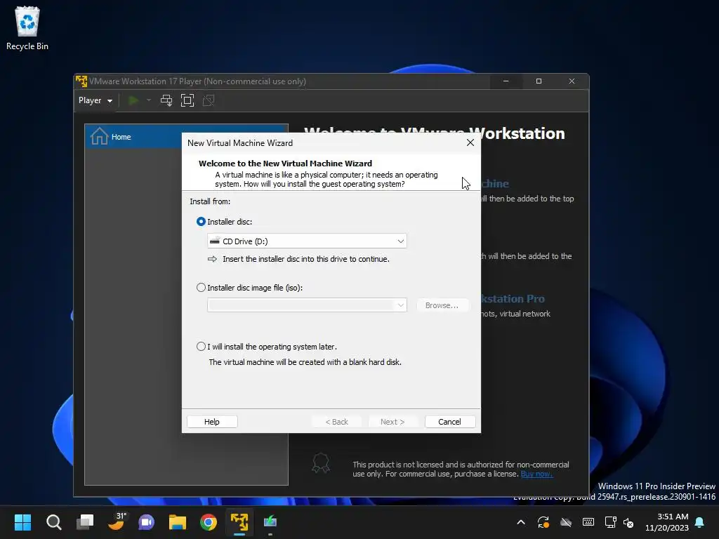Viewport: 719px width, 539px height.
Task: Cancel the New Virtual Machine Wizard
Action: coord(449,422)
